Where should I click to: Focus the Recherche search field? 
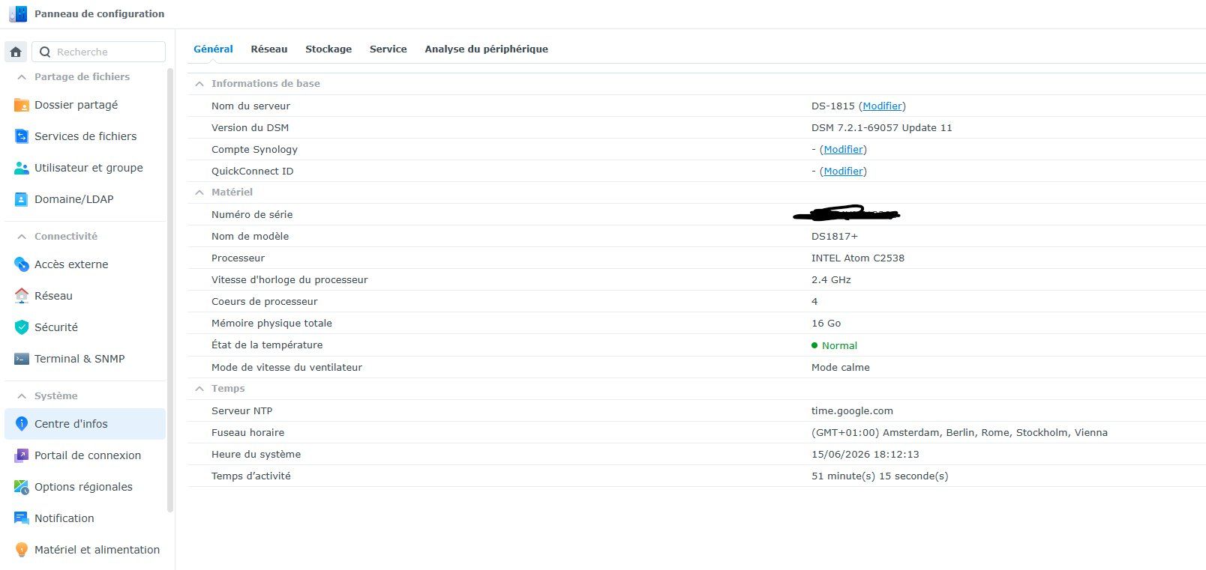[x=98, y=52]
